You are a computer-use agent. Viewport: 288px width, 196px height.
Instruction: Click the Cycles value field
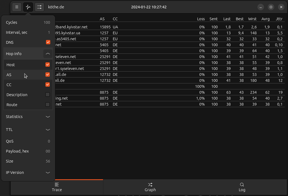tap(47, 22)
